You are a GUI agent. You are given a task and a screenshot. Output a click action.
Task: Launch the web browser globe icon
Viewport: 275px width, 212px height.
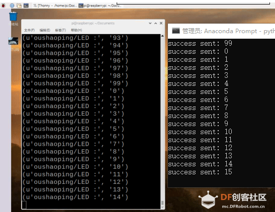[12, 6]
